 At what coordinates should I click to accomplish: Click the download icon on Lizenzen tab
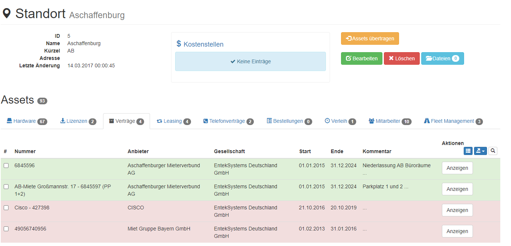(x=62, y=121)
